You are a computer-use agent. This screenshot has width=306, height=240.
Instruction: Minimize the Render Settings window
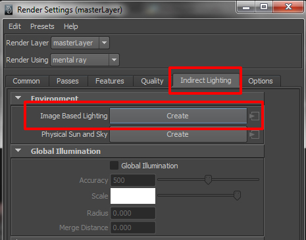pos(246,7)
